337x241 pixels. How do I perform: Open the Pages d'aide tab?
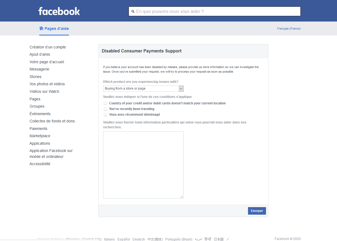coord(54,29)
